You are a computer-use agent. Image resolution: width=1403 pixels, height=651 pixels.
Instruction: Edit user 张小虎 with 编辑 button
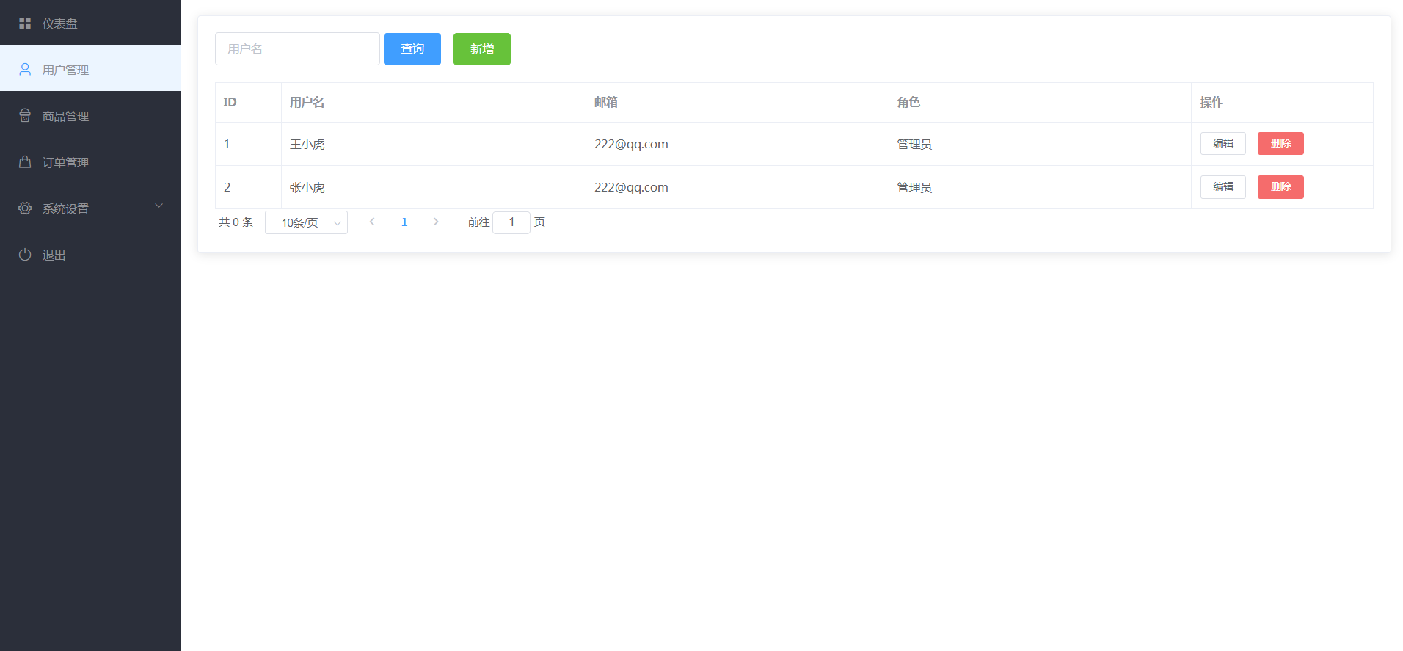(1223, 186)
